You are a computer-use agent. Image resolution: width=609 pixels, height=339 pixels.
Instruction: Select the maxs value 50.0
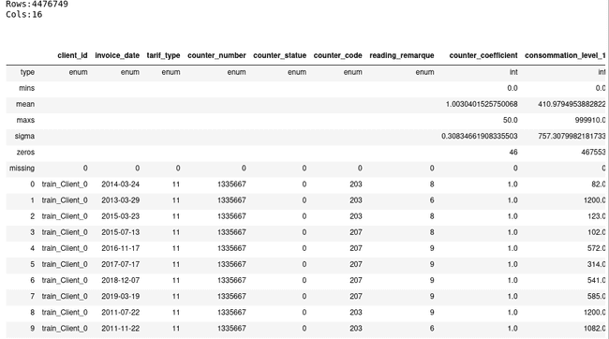coord(510,120)
